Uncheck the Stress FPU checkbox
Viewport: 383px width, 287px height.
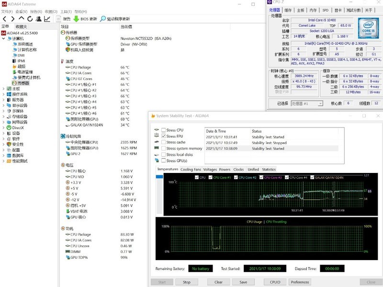[x=164, y=136]
